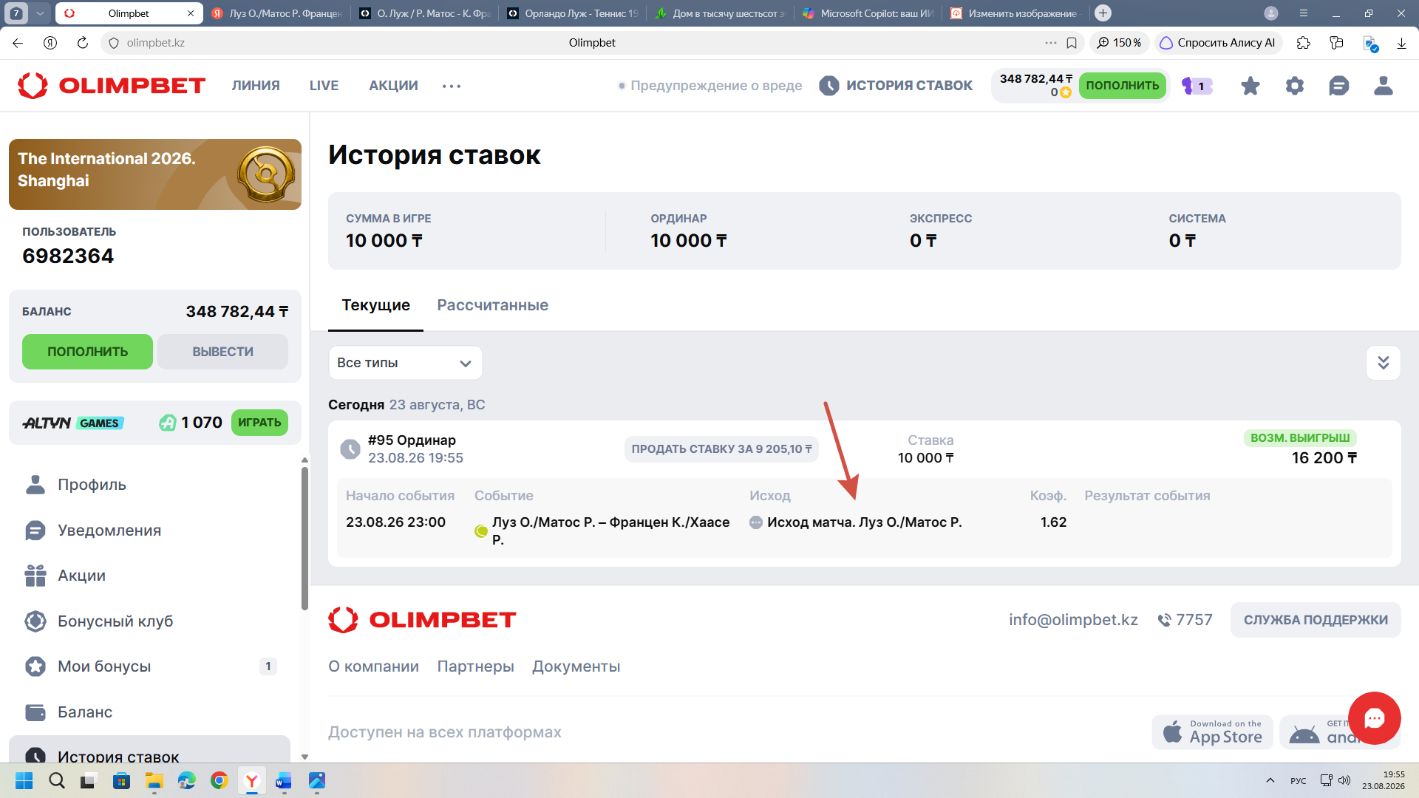Click ИГРАТЬ button in Altyn Games

(259, 423)
